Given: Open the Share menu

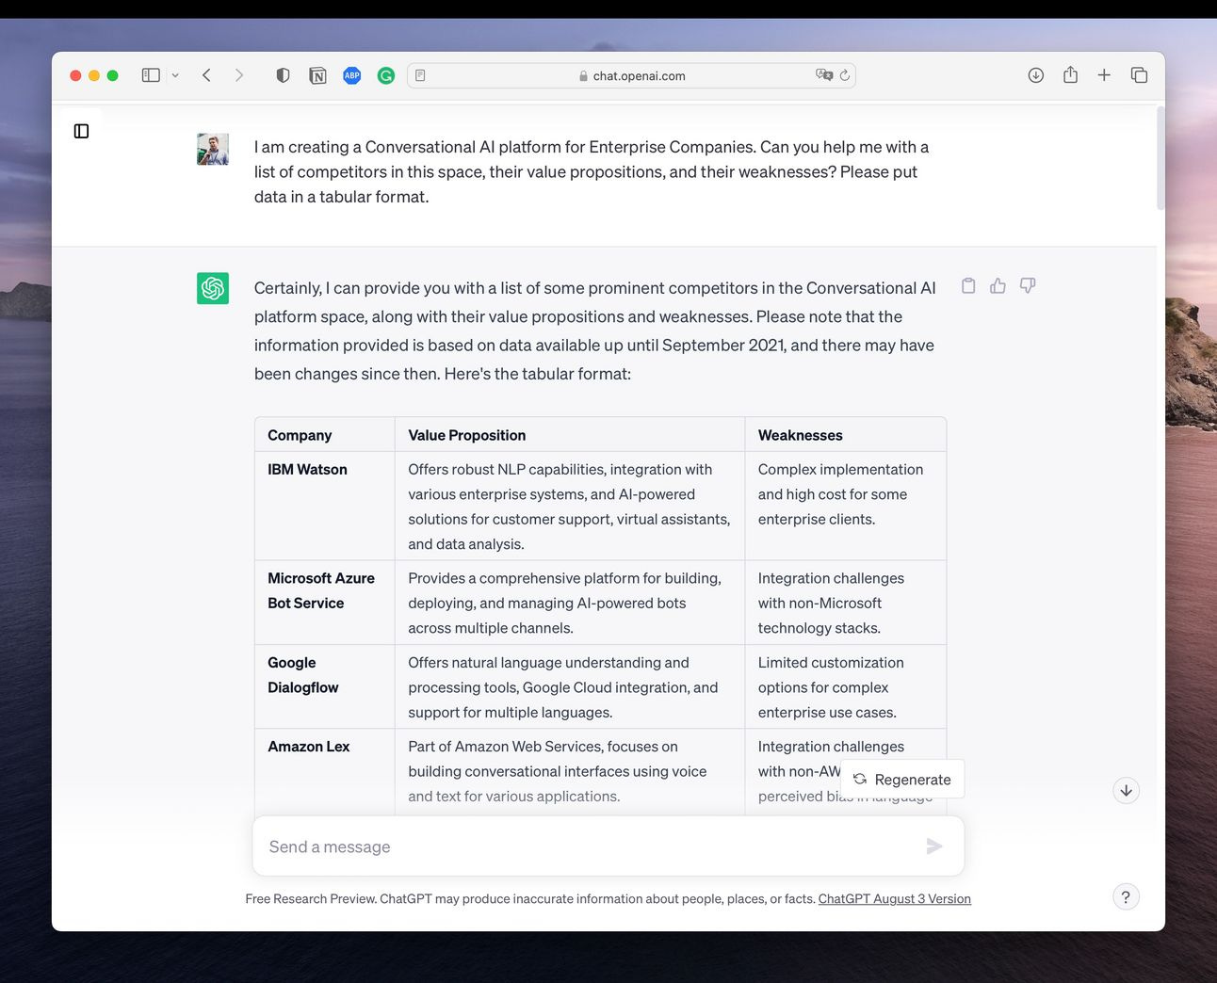Looking at the screenshot, I should pyautogui.click(x=1070, y=74).
